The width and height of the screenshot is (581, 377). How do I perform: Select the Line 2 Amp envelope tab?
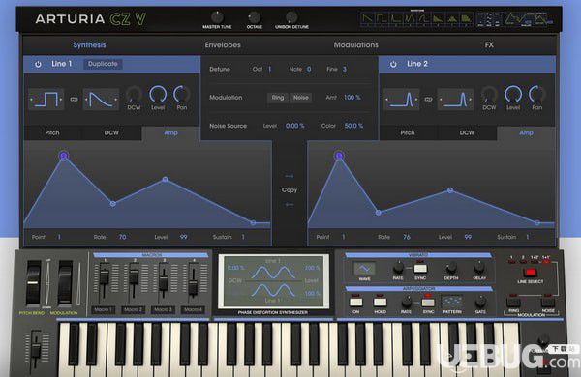tap(526, 132)
